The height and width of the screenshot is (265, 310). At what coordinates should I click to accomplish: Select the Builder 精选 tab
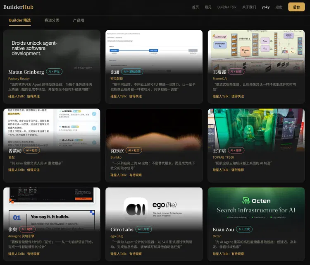tap(20, 20)
